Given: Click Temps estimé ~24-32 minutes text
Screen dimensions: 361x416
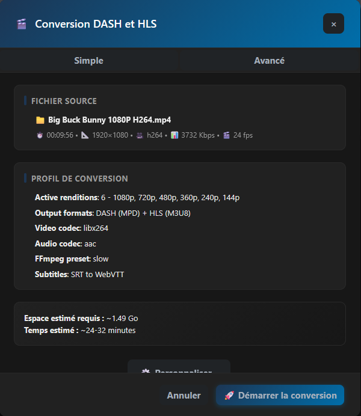Looking at the screenshot, I should (x=80, y=330).
